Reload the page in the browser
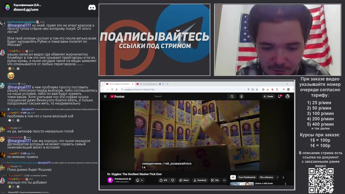Screen dimensions: 345x194 112,89
